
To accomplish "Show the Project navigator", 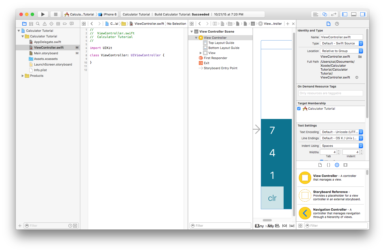I will pyautogui.click(x=24, y=24).
